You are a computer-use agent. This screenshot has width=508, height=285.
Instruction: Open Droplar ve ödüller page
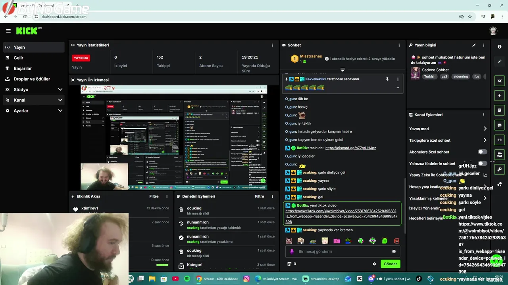tap(34, 79)
